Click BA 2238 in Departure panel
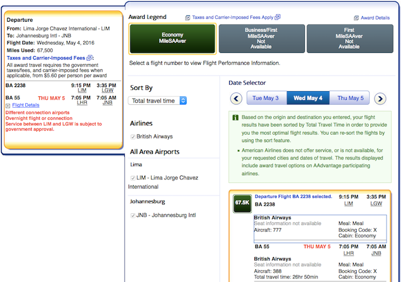The image size is (402, 282). tap(16, 85)
